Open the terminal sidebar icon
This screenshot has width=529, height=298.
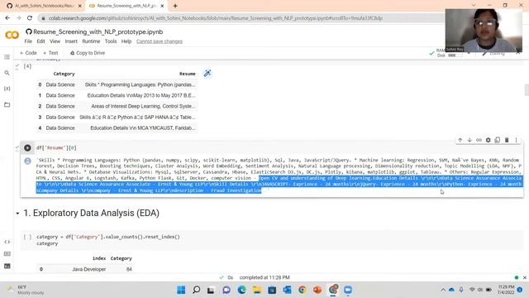pyautogui.click(x=7, y=266)
